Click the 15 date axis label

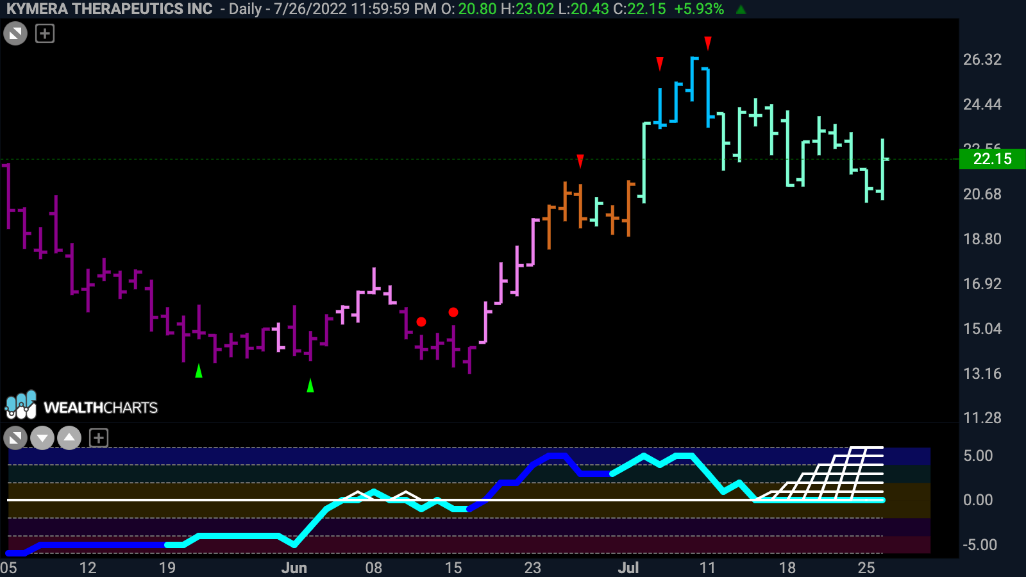(453, 568)
